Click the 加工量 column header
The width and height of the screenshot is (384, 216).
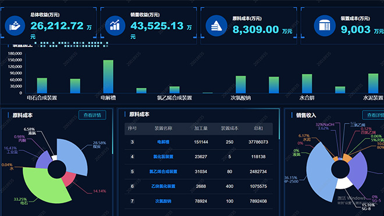201,128
